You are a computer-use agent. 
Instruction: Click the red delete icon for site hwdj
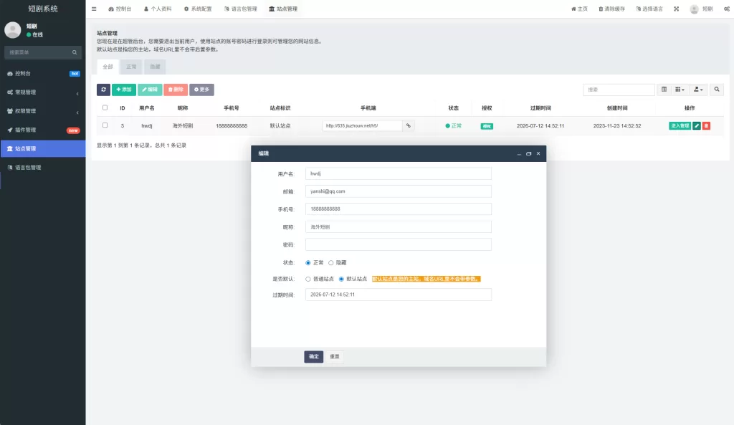click(707, 125)
